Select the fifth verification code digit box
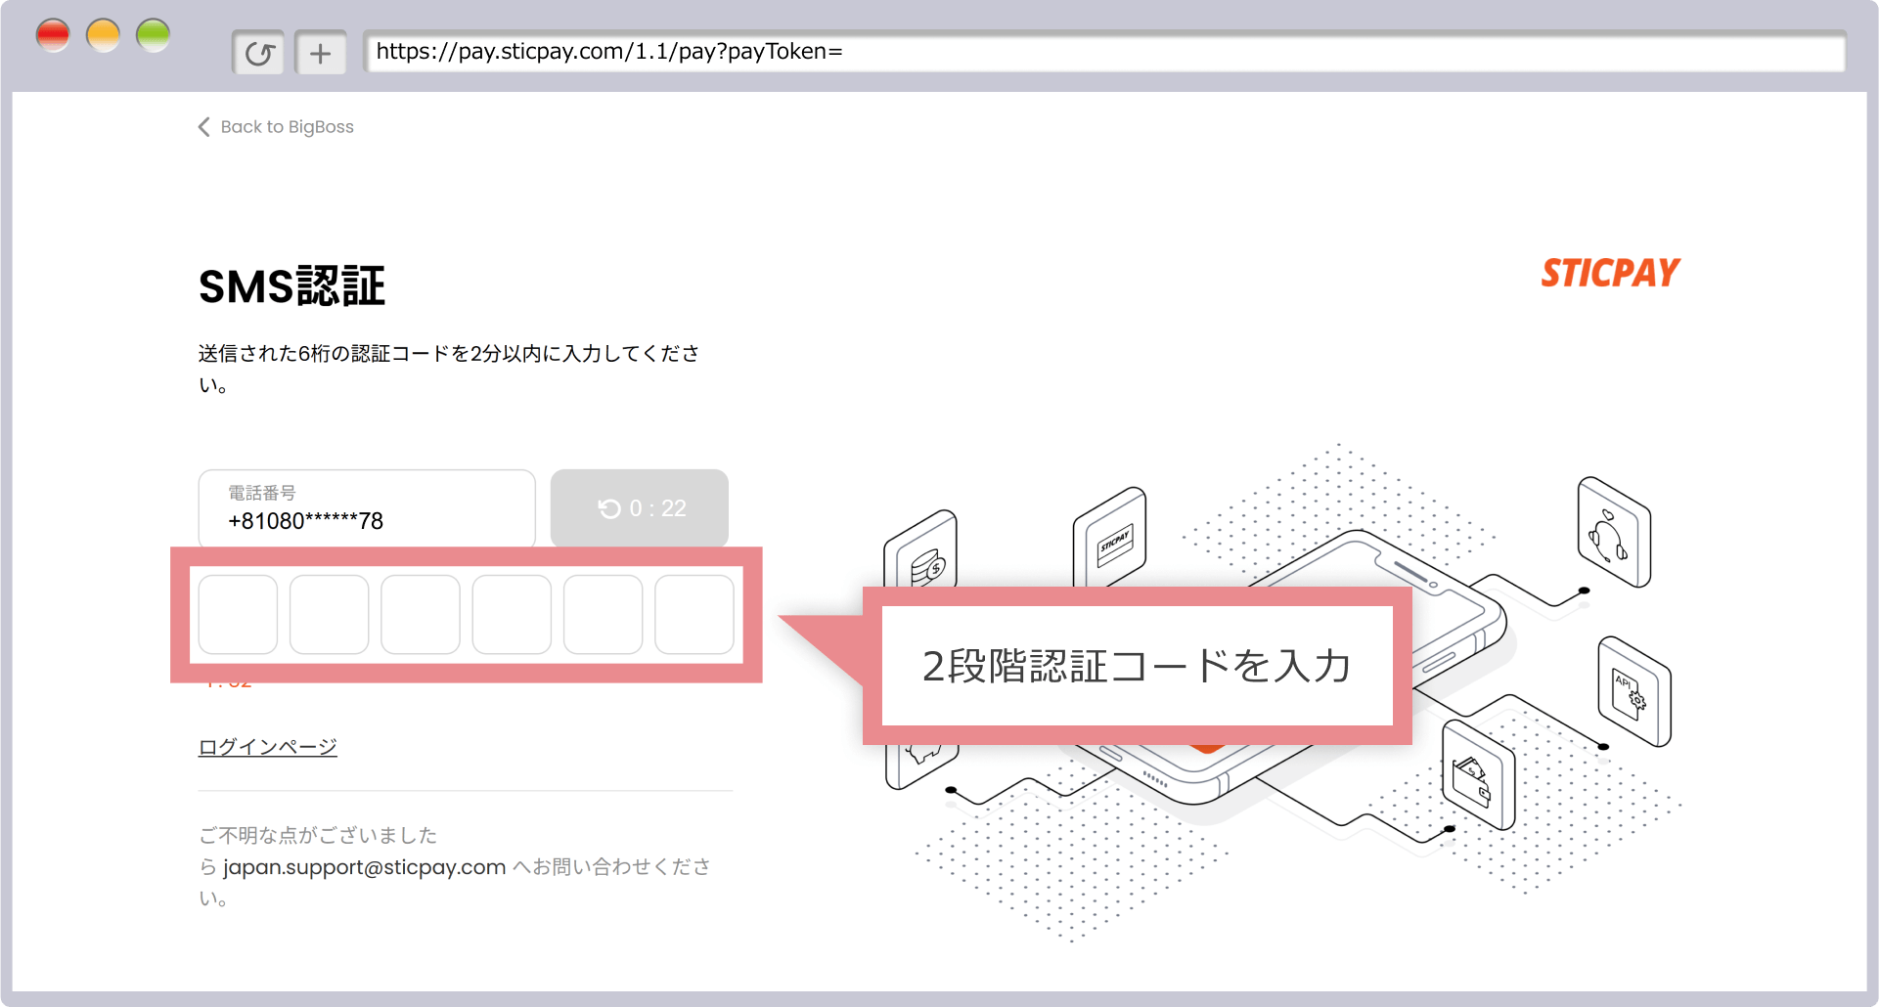The width and height of the screenshot is (1879, 1007). [x=603, y=614]
